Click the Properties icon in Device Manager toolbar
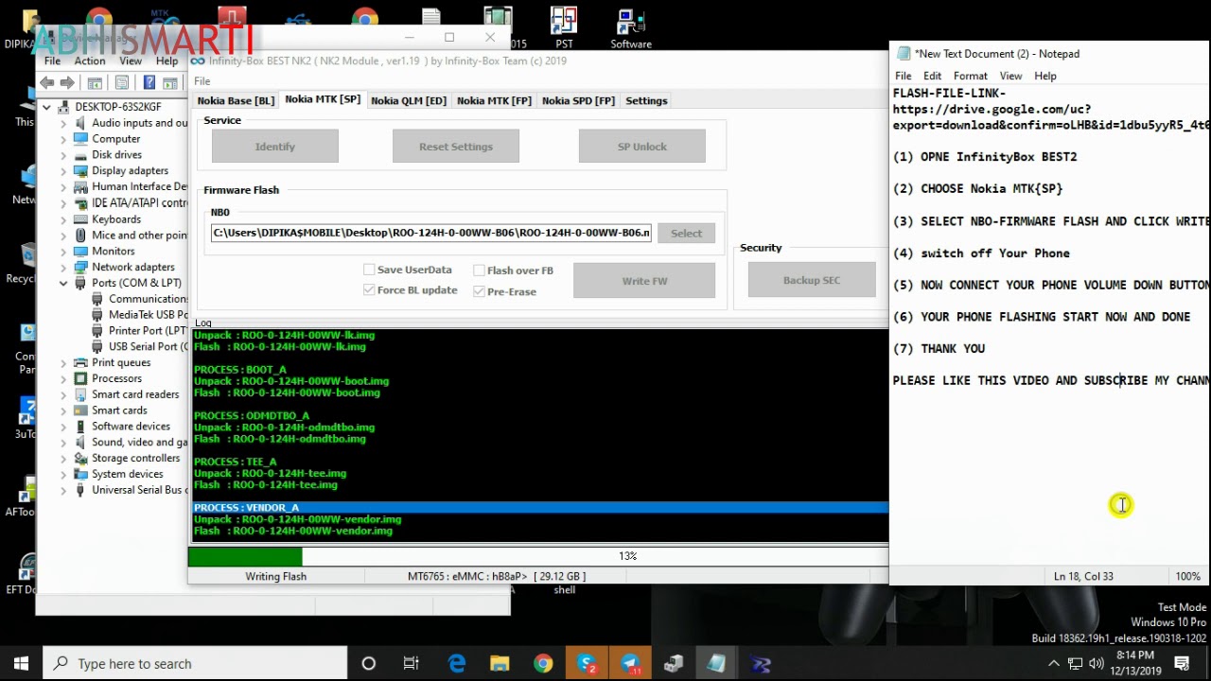This screenshot has width=1211, height=681. tap(122, 83)
